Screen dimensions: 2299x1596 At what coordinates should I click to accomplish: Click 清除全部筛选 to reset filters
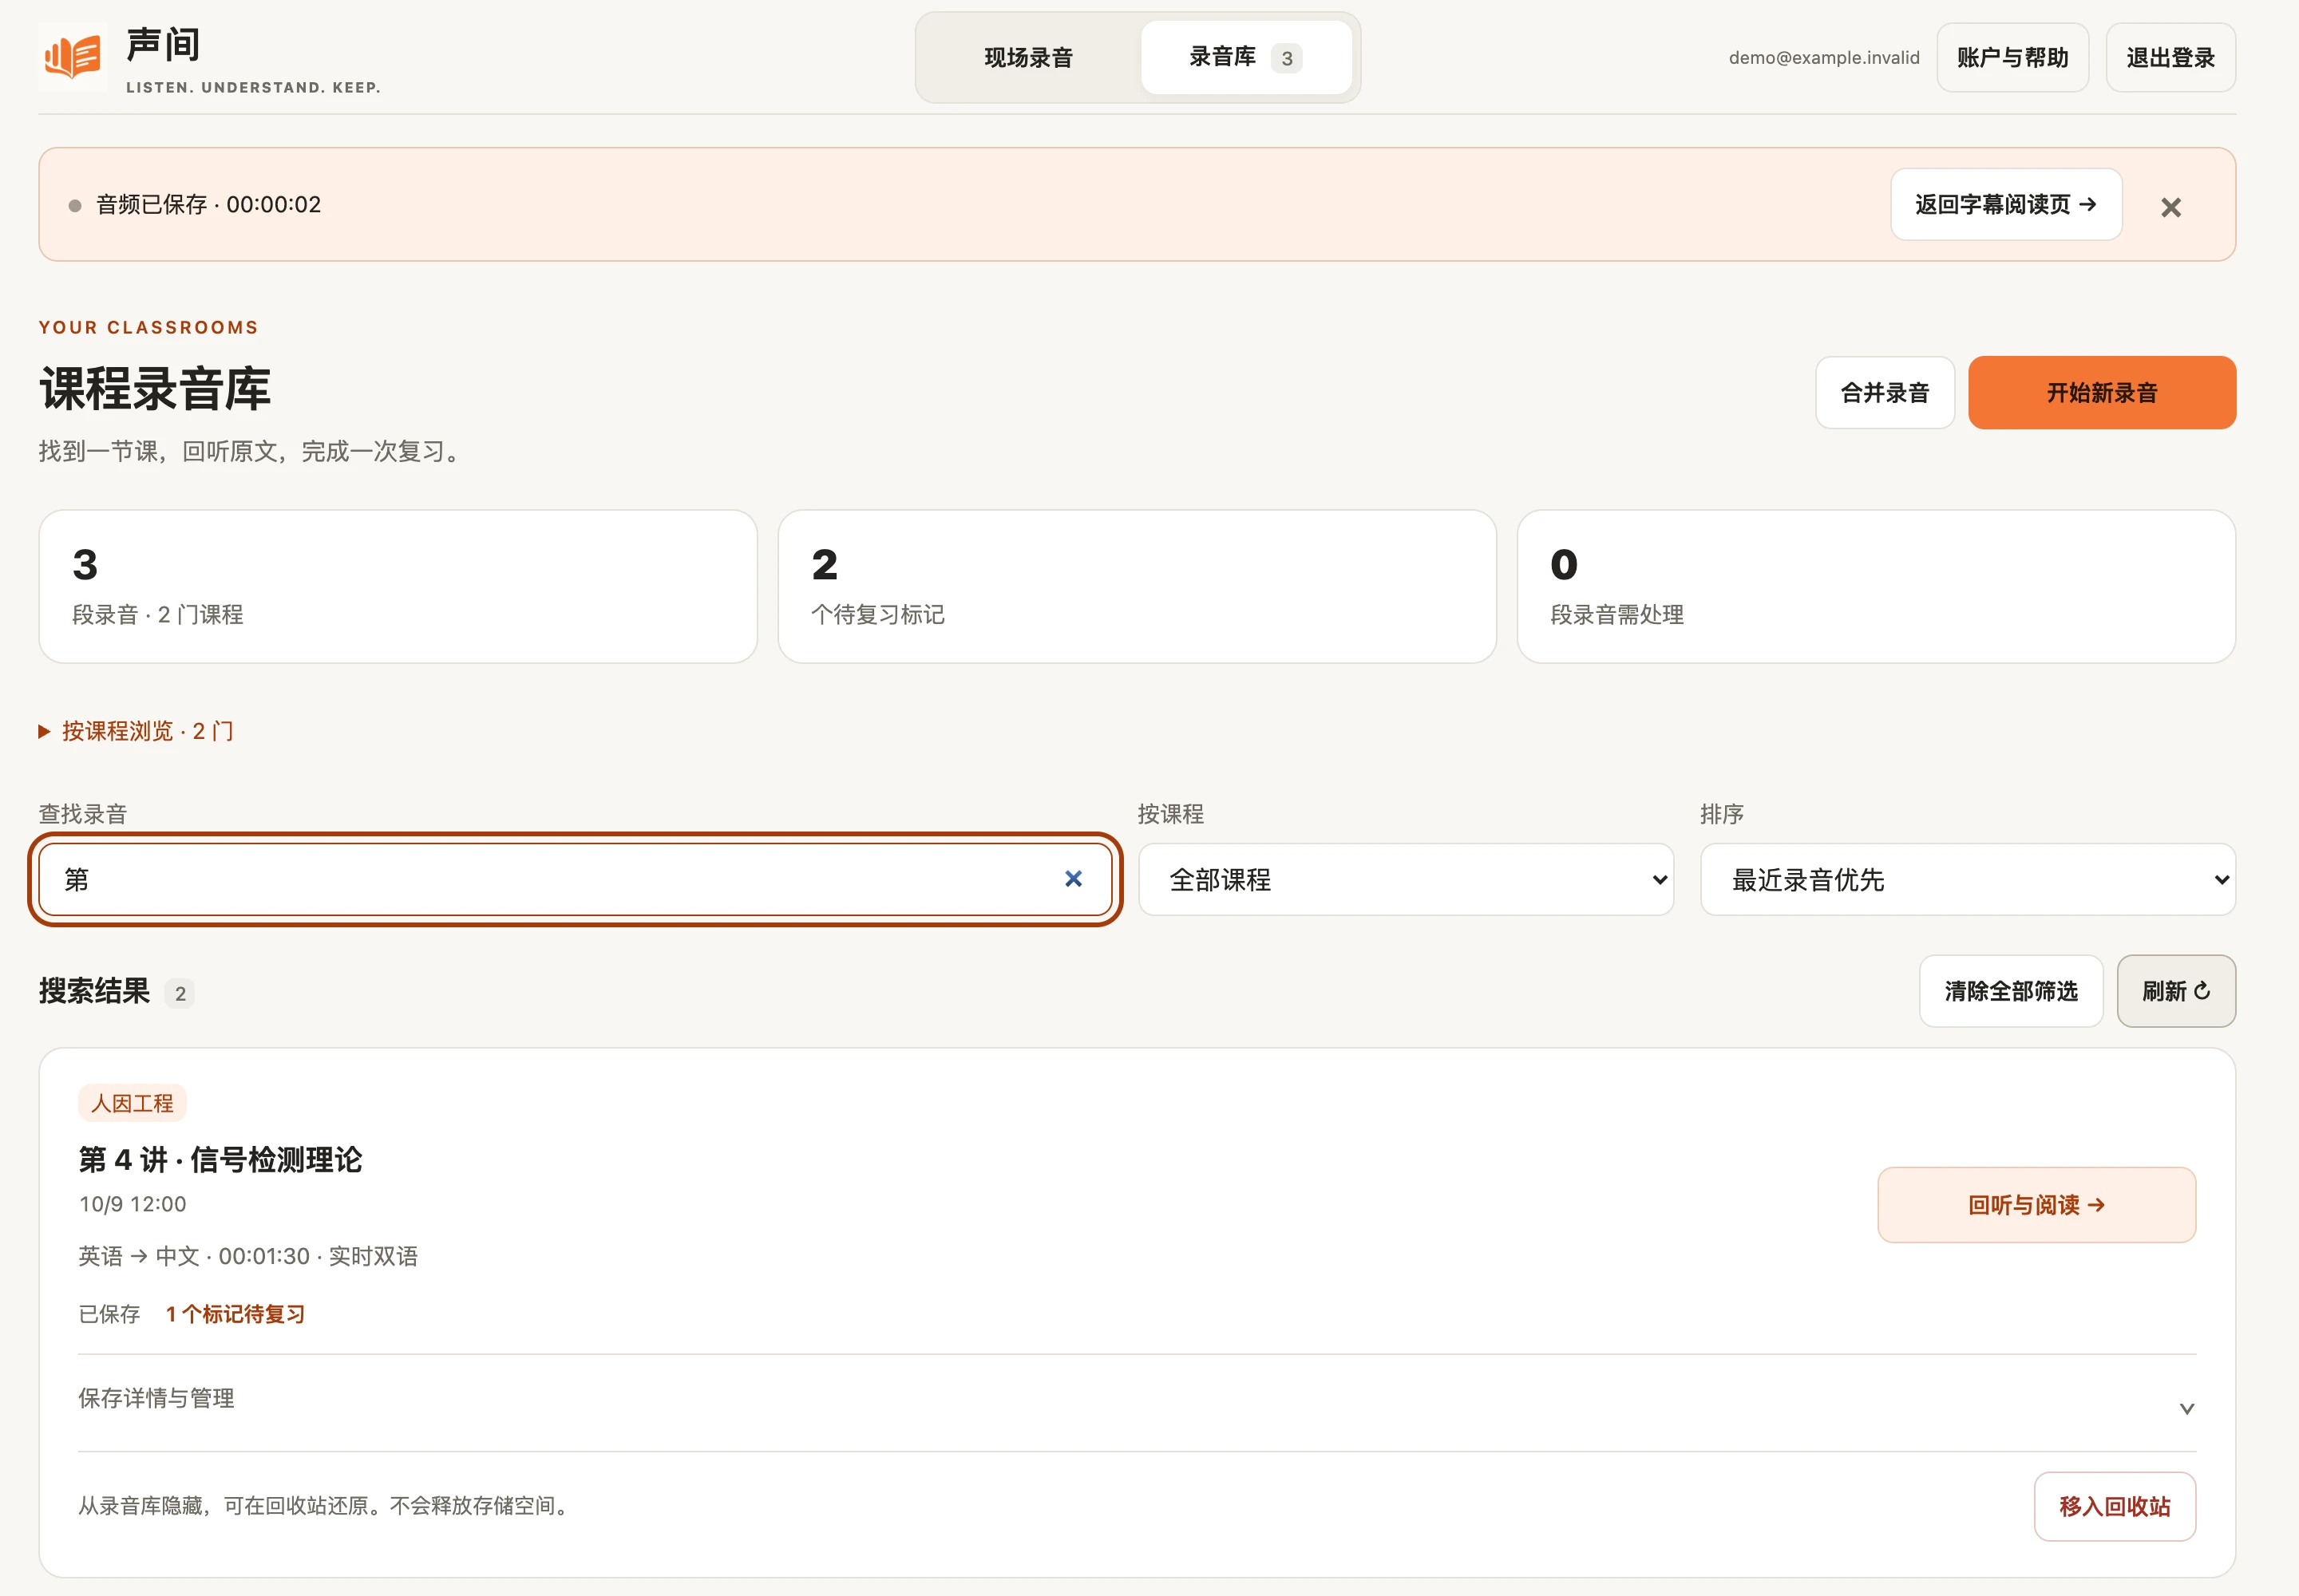coord(2010,991)
